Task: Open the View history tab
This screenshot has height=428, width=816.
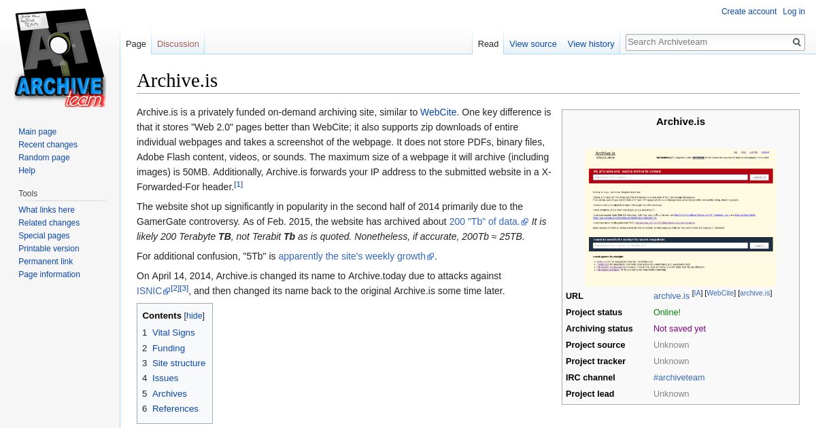Action: pos(591,43)
